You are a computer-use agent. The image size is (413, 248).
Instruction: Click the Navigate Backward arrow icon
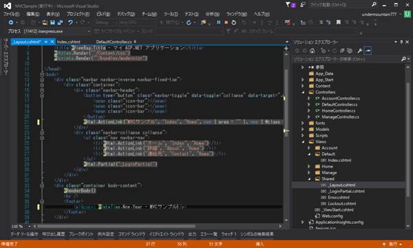(x=11, y=23)
